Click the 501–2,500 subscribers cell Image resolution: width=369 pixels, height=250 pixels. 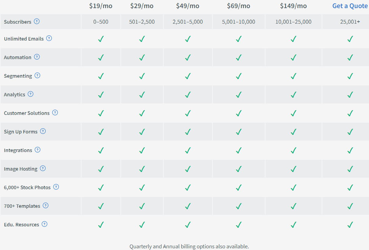[x=142, y=22]
